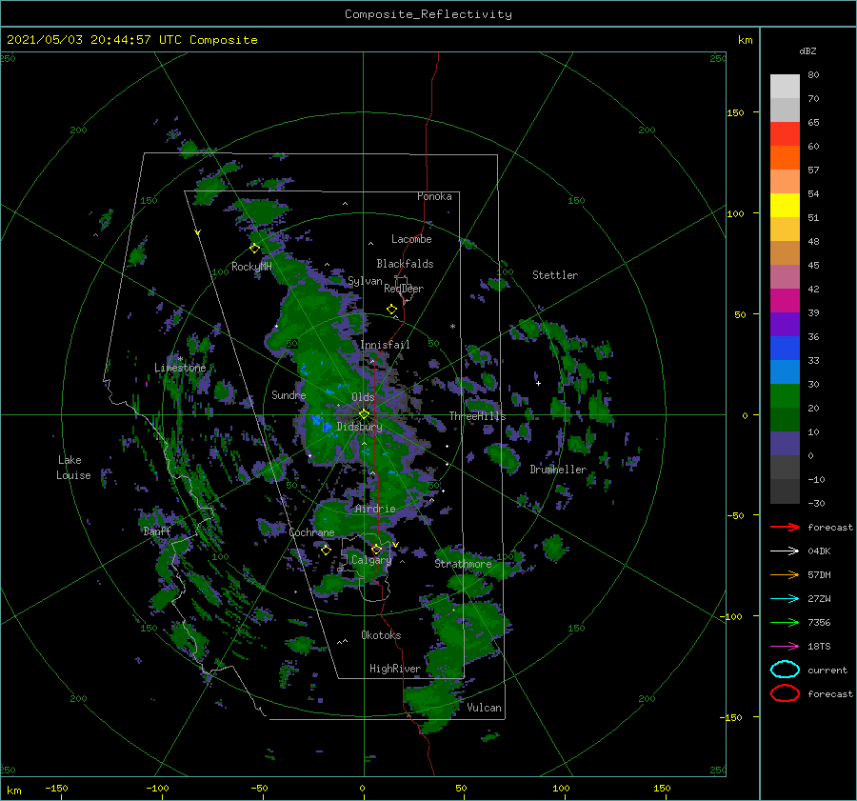The image size is (857, 801).
Task: Click the Calgary city label
Action: pyautogui.click(x=371, y=560)
